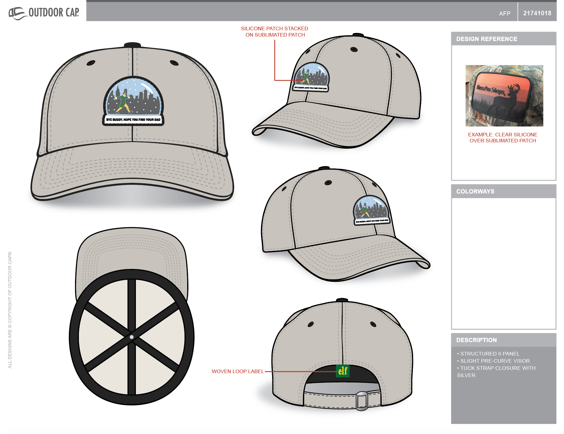Click the AFP label in the header
Viewport: 564px width, 434px height.
[x=505, y=13]
